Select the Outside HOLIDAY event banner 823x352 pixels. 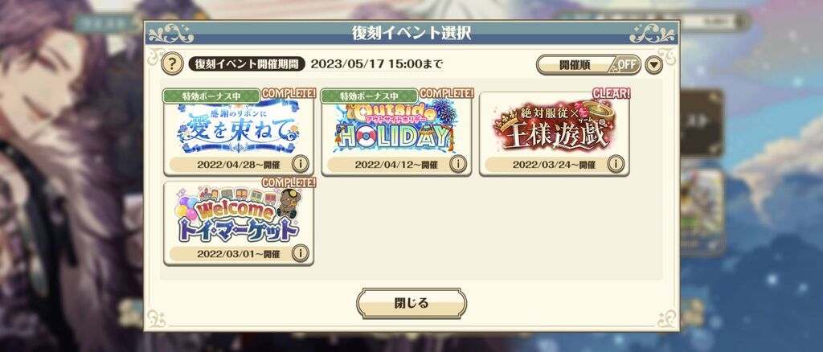(396, 126)
